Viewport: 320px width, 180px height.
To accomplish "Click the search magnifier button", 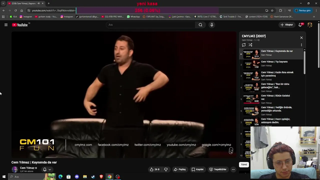I will point(200,25).
